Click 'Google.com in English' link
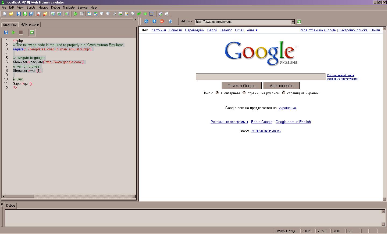Screen dimensions: 388x234 [x=293, y=122]
